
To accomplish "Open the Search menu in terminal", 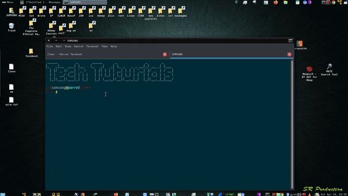I will click(x=78, y=46).
